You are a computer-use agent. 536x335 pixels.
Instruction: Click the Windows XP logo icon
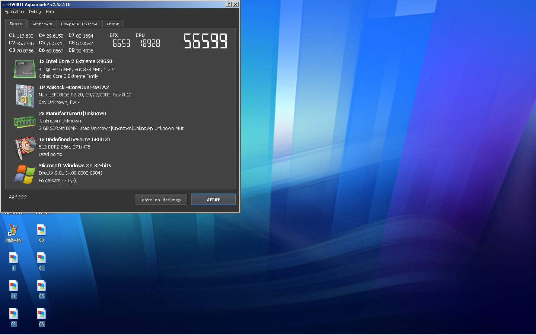coord(25,174)
